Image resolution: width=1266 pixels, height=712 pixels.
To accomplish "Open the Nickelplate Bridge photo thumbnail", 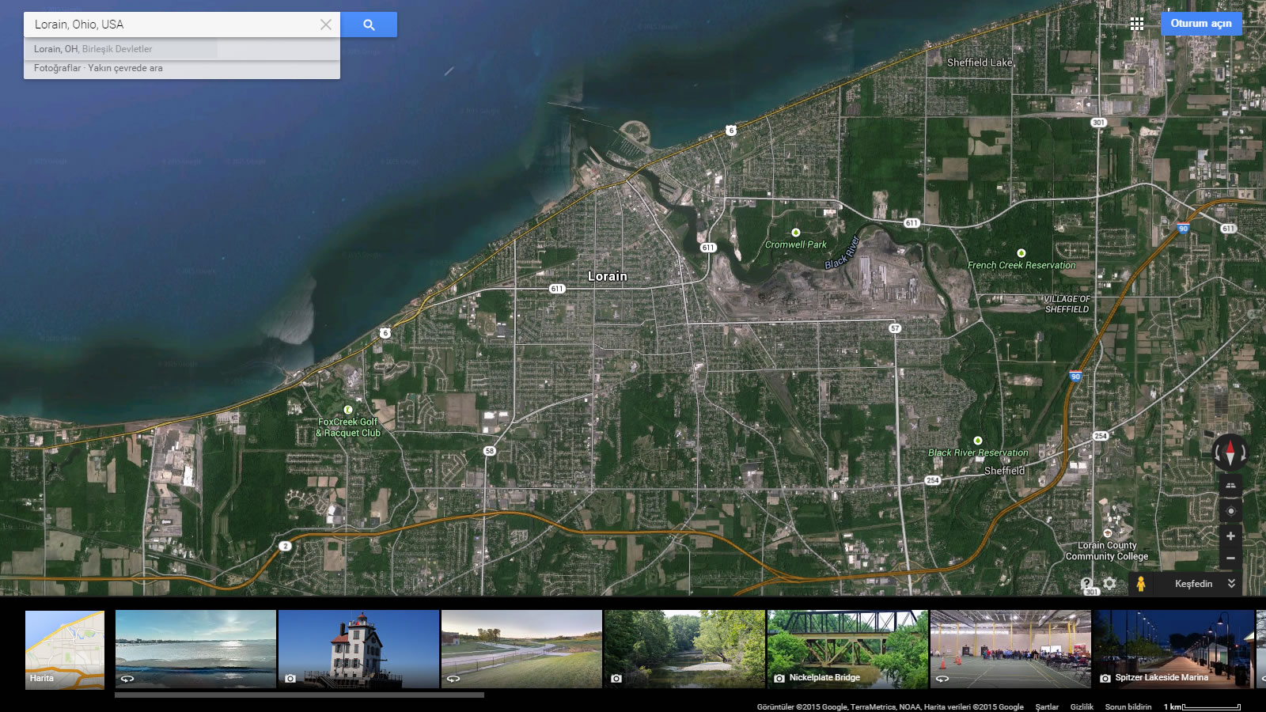I will pos(847,649).
